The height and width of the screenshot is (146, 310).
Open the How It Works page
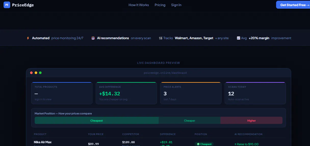pos(139,5)
